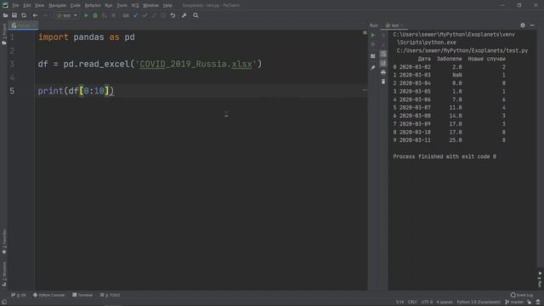This screenshot has height=306, width=544.
Task: Click the test.py file path in console
Action: [462, 51]
